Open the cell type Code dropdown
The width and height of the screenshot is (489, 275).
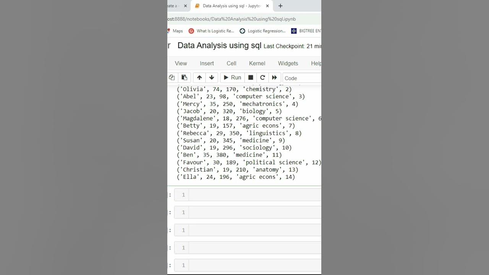(302, 78)
